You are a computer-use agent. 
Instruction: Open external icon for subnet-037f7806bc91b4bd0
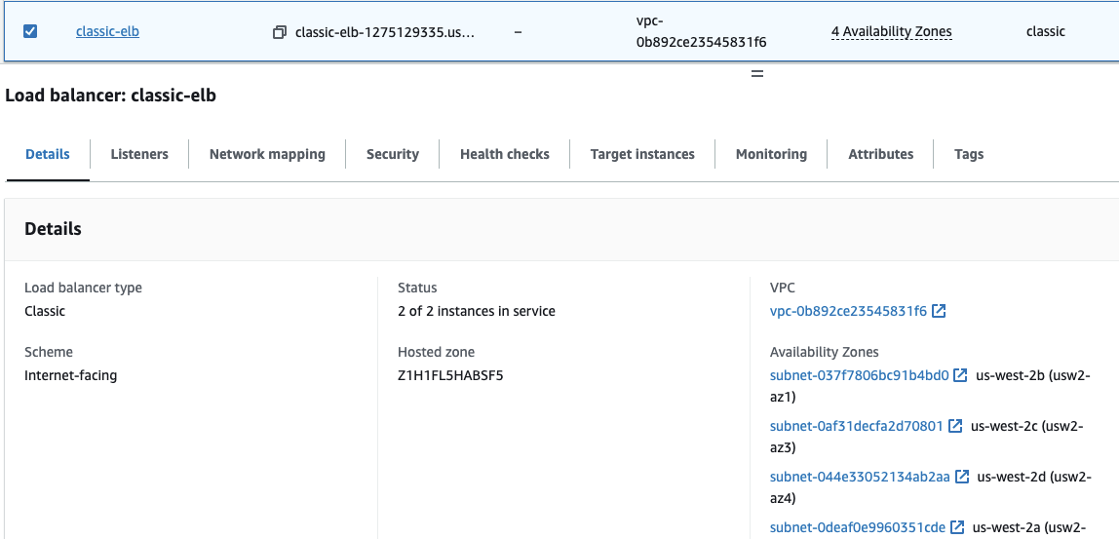(x=960, y=375)
